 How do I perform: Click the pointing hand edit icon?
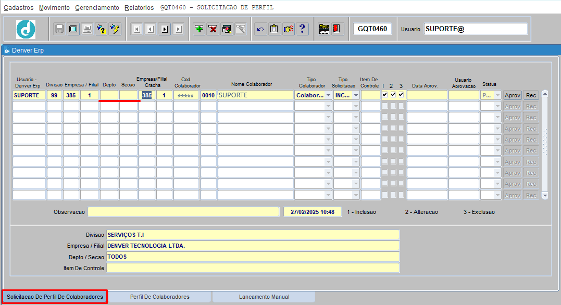pos(289,29)
